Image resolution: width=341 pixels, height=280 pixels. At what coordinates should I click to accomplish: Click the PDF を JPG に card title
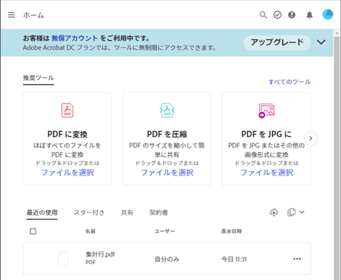coord(266,134)
